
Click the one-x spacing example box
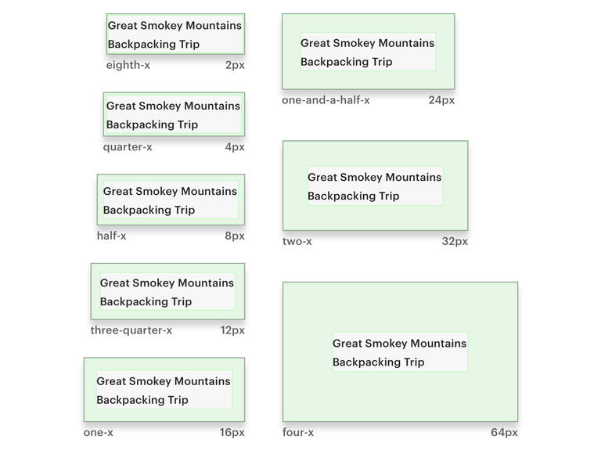[164, 390]
